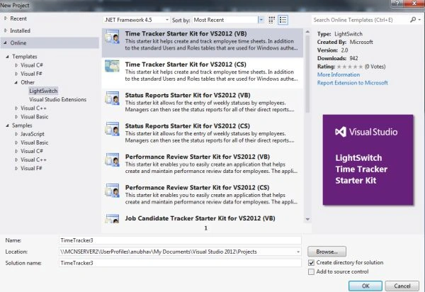Image resolution: width=425 pixels, height=292 pixels.
Task: Expand Visual C# under Templates
Action: pos(16,65)
